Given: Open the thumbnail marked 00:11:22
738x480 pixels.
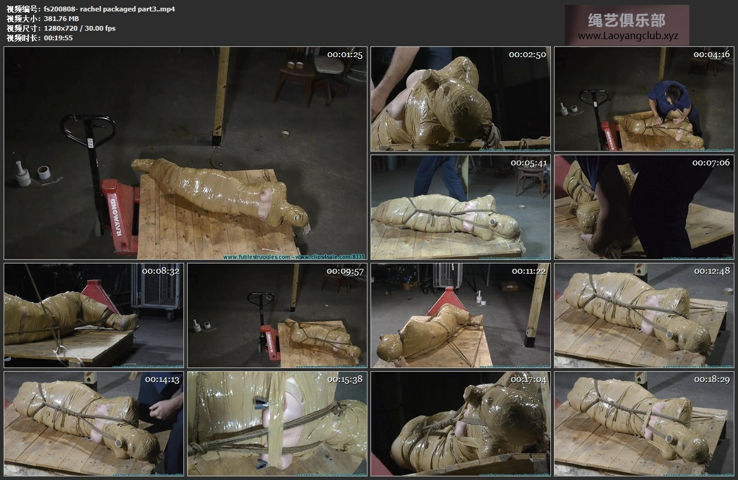Looking at the screenshot, I should pos(460,315).
